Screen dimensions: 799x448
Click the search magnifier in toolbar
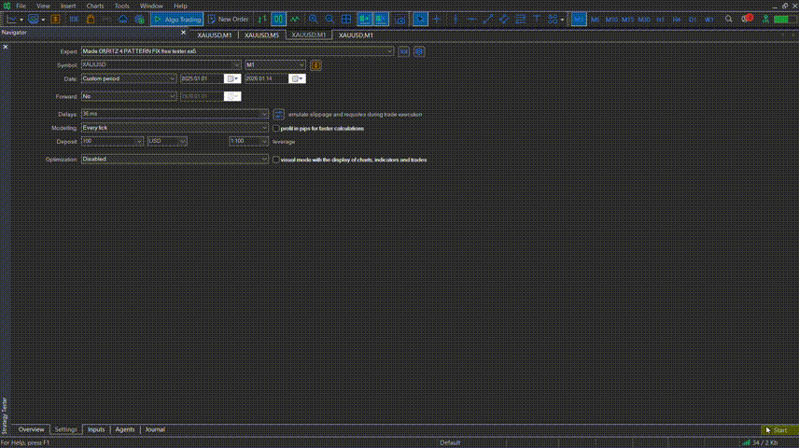[x=729, y=19]
